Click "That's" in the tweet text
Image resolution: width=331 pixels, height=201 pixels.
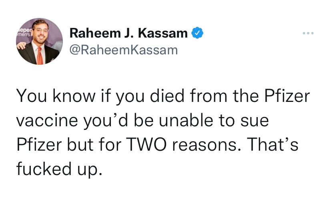click(271, 145)
